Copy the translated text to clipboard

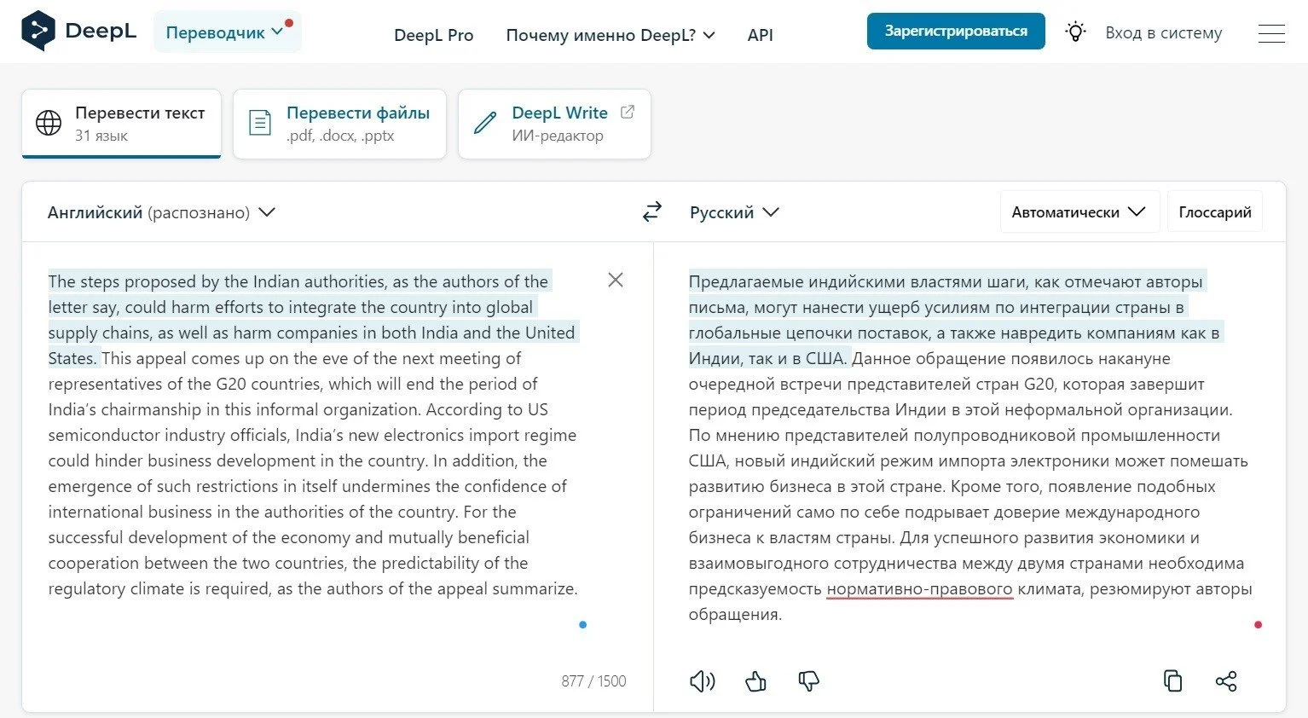(1173, 680)
